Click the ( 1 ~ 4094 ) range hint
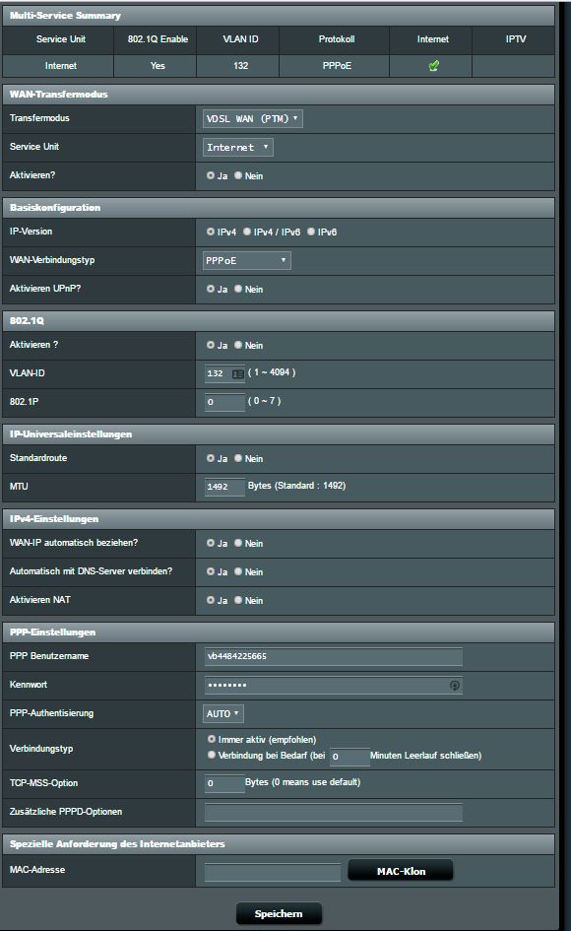The width and height of the screenshot is (571, 931). (x=272, y=372)
